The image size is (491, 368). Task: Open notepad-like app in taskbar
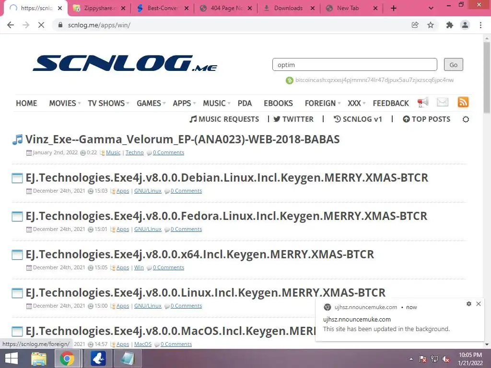click(x=128, y=358)
